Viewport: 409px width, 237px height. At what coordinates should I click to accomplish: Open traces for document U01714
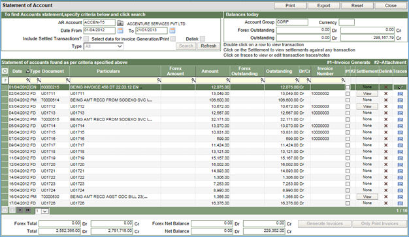click(400, 126)
